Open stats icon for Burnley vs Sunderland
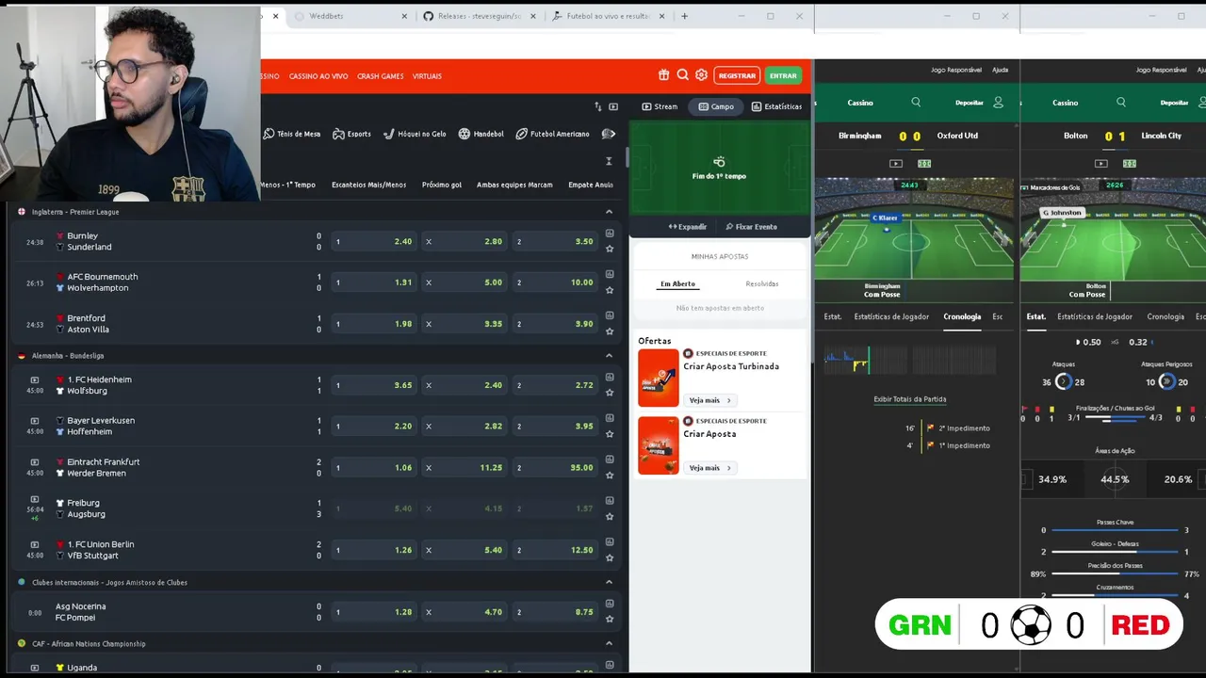 (x=610, y=234)
